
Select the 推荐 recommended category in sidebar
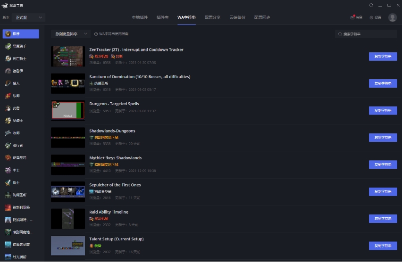pyautogui.click(x=21, y=34)
